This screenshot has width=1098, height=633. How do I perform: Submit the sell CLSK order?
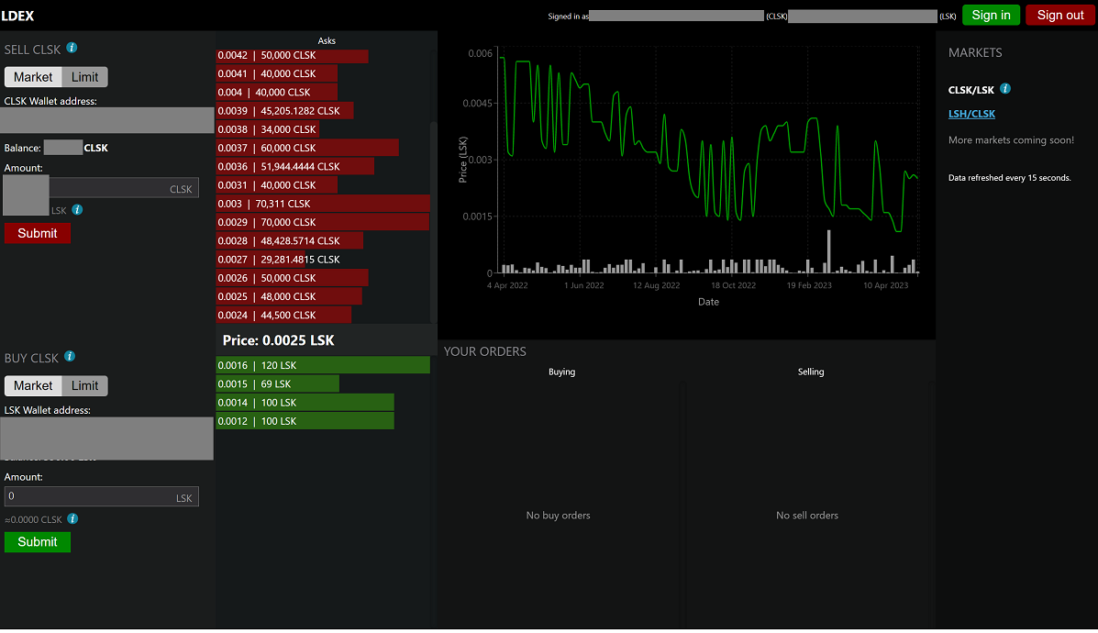tap(38, 233)
